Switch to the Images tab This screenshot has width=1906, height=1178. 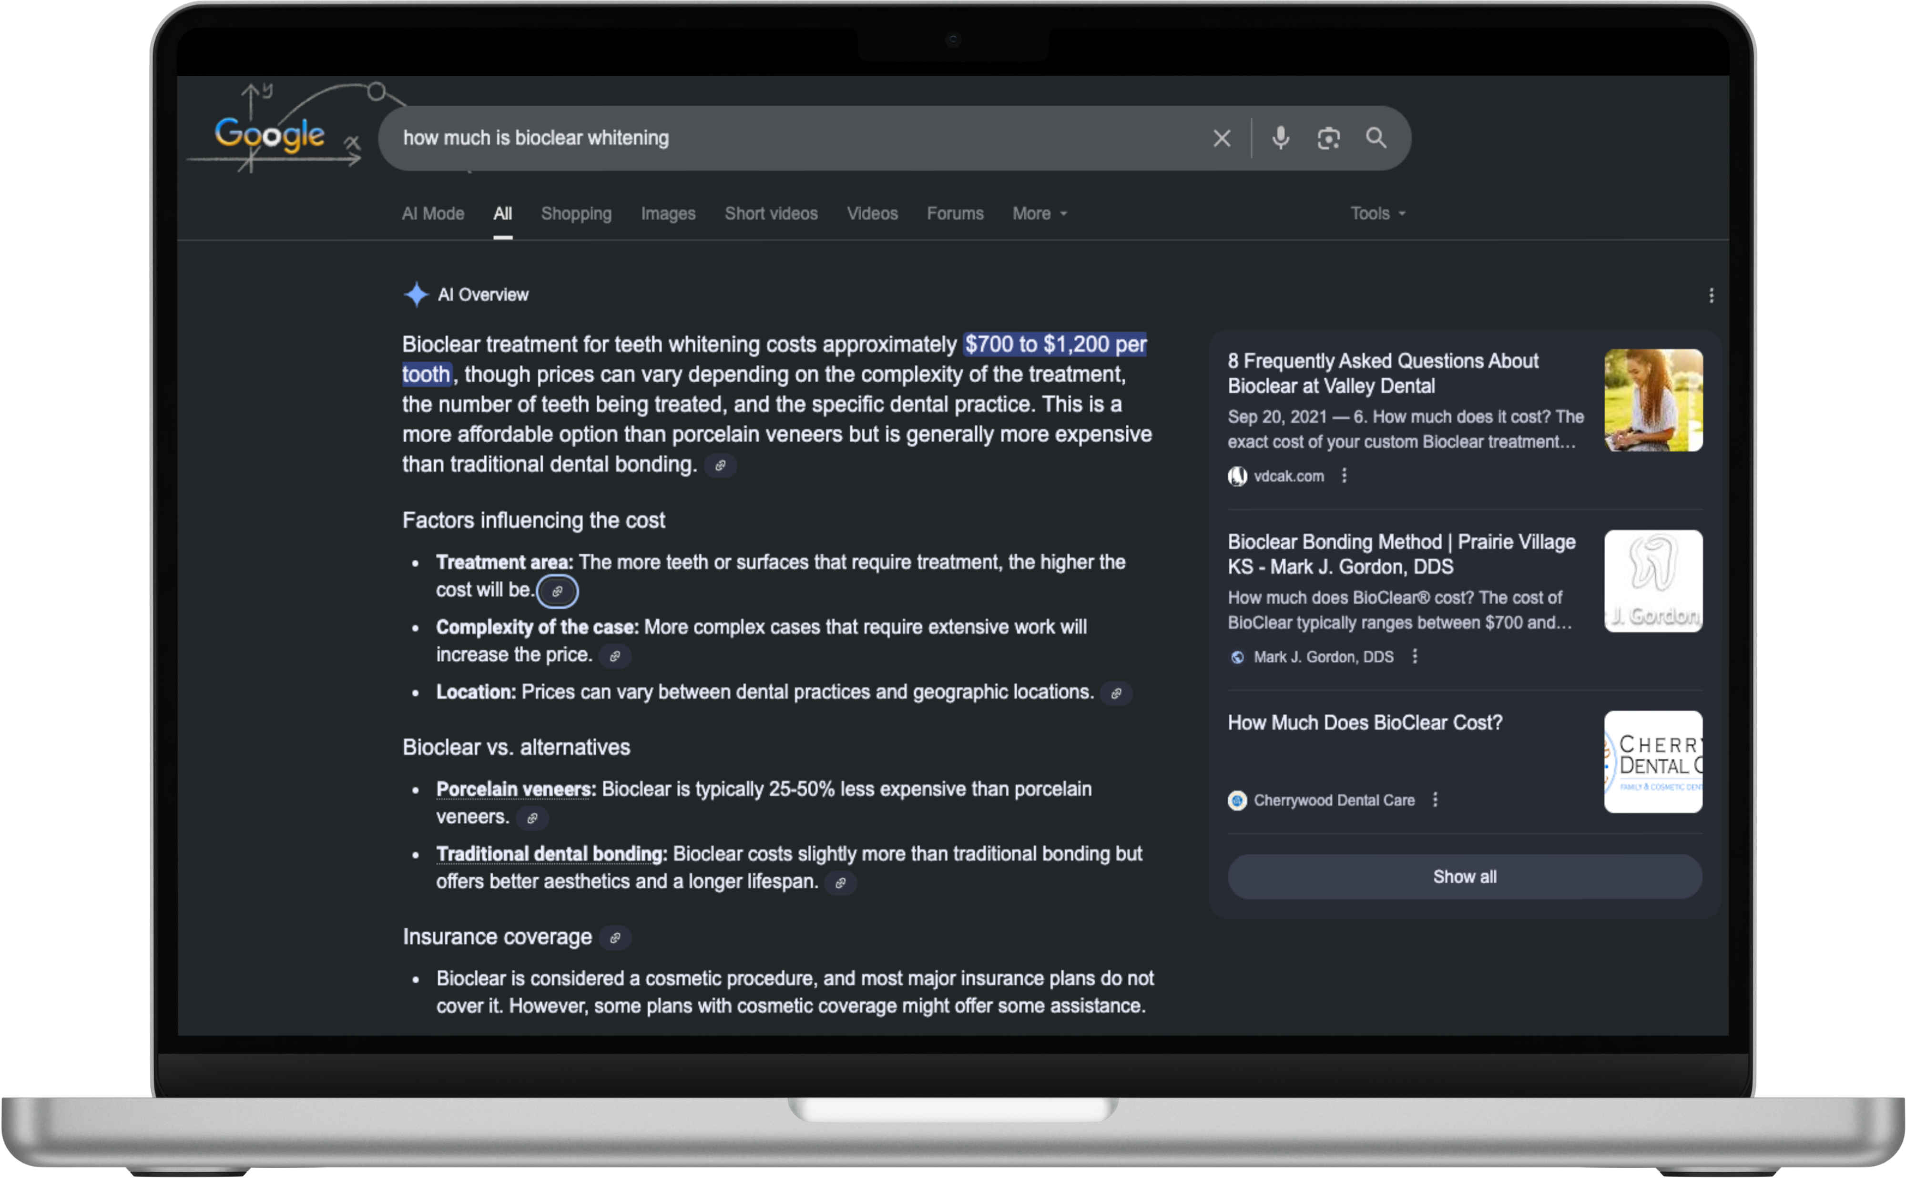pos(668,213)
